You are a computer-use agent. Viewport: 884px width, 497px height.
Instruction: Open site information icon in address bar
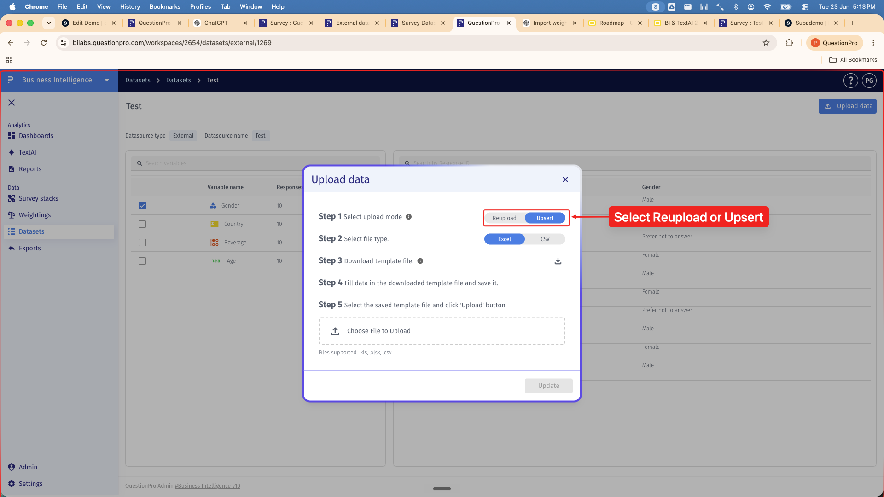pyautogui.click(x=64, y=43)
